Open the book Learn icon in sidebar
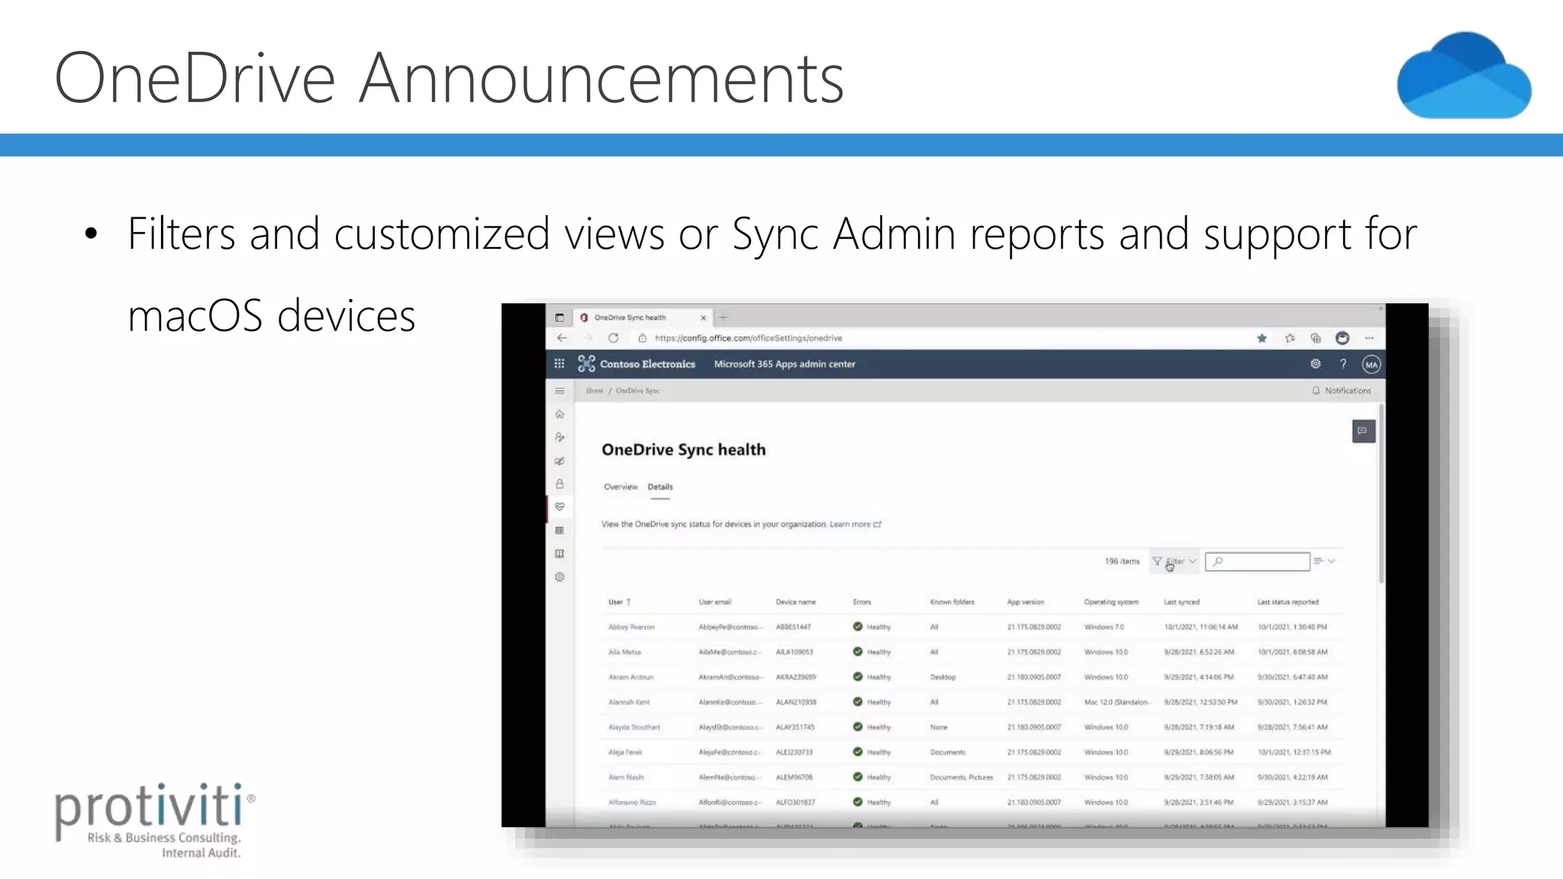1563x879 pixels. [x=559, y=554]
